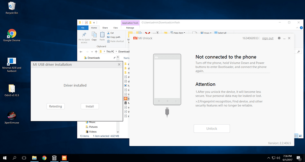Click Paste shortcut in the ribbon
The image size is (305, 162).
(x=115, y=41)
